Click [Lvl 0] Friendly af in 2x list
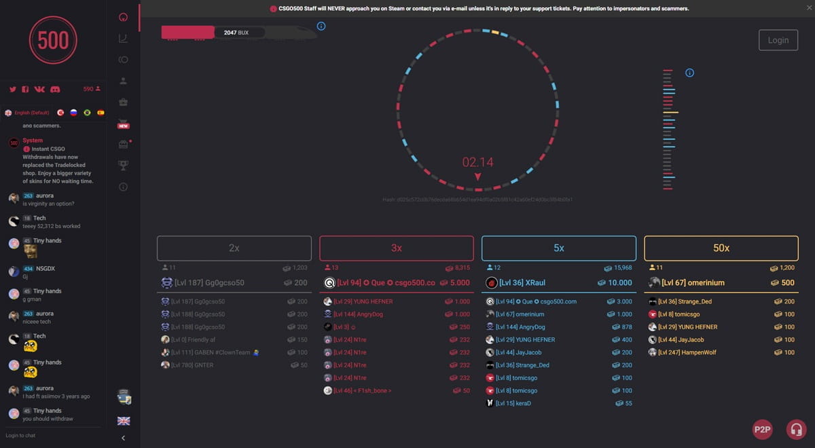 [234, 339]
